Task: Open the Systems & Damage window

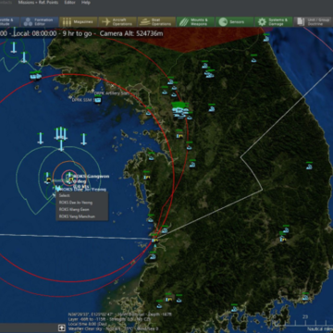Action: (x=274, y=22)
